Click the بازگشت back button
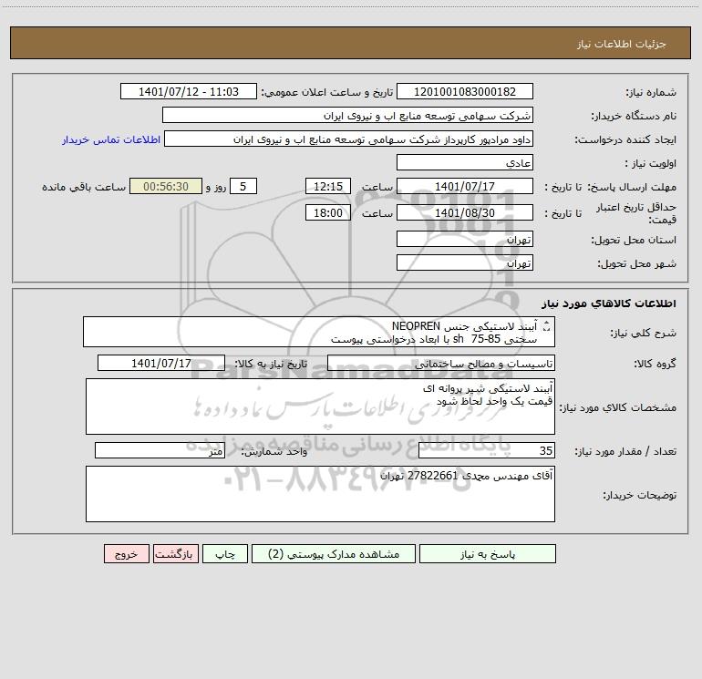702x679 pixels. click(x=175, y=553)
